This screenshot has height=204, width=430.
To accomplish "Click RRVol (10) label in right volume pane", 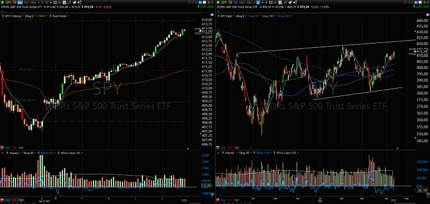I will click(262, 153).
